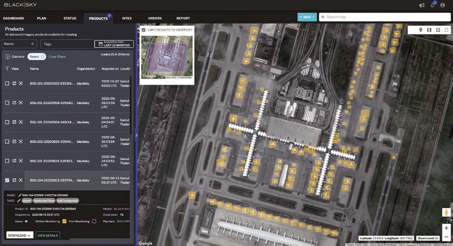The height and width of the screenshot is (246, 453).
Task: Click the Clear filters link
Action: point(57,57)
